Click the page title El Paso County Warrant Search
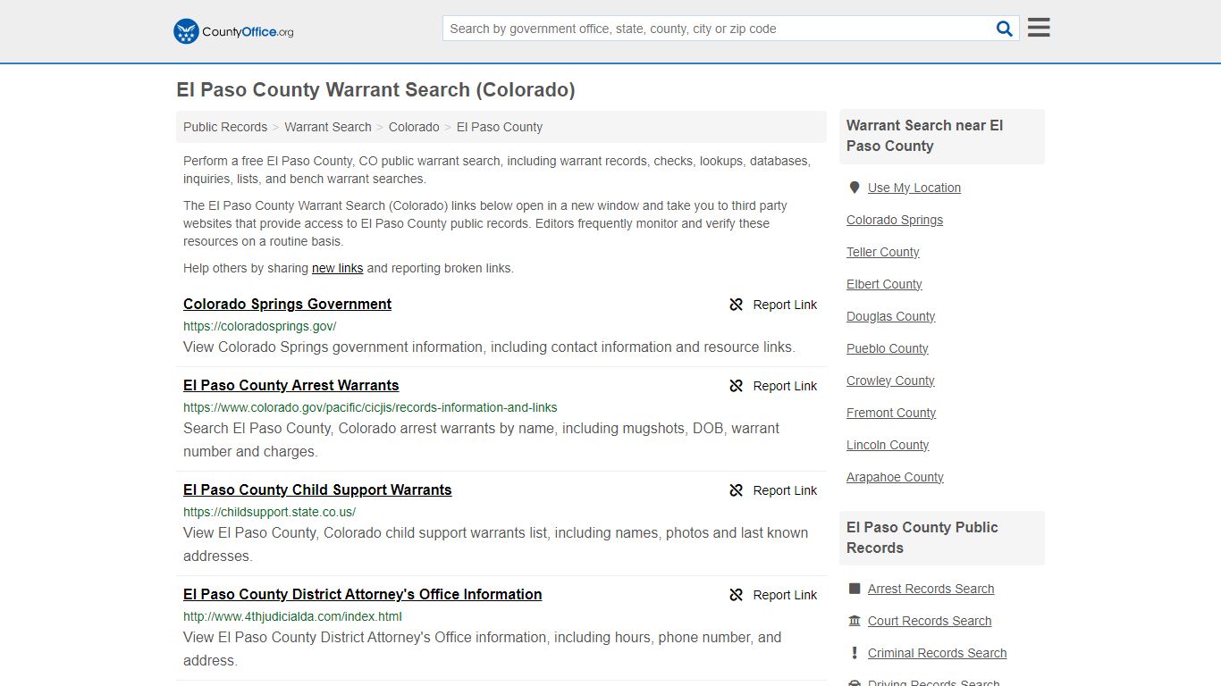The image size is (1221, 686). (x=375, y=90)
